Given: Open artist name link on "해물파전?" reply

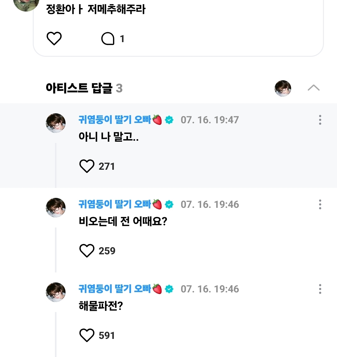Looking at the screenshot, I should click(x=115, y=289).
